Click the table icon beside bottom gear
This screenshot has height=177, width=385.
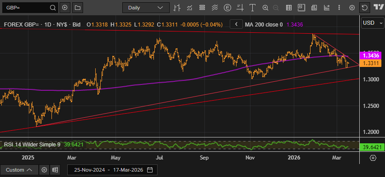(x=55, y=170)
